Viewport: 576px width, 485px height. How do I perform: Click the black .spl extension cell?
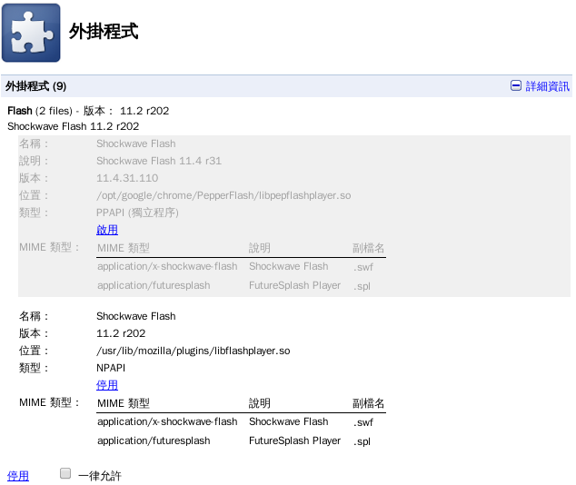point(362,441)
